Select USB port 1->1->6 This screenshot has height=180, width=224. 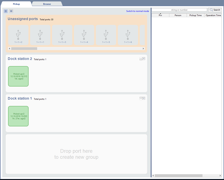click(128, 35)
